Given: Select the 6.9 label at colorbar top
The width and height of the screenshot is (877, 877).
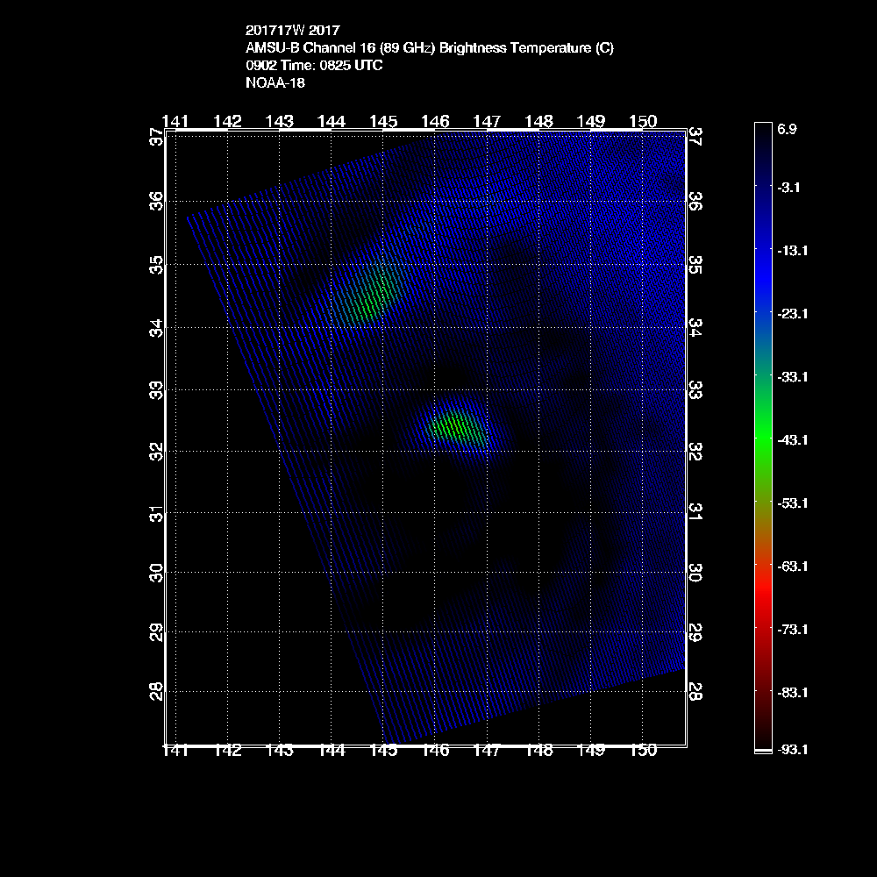Looking at the screenshot, I should tap(786, 129).
